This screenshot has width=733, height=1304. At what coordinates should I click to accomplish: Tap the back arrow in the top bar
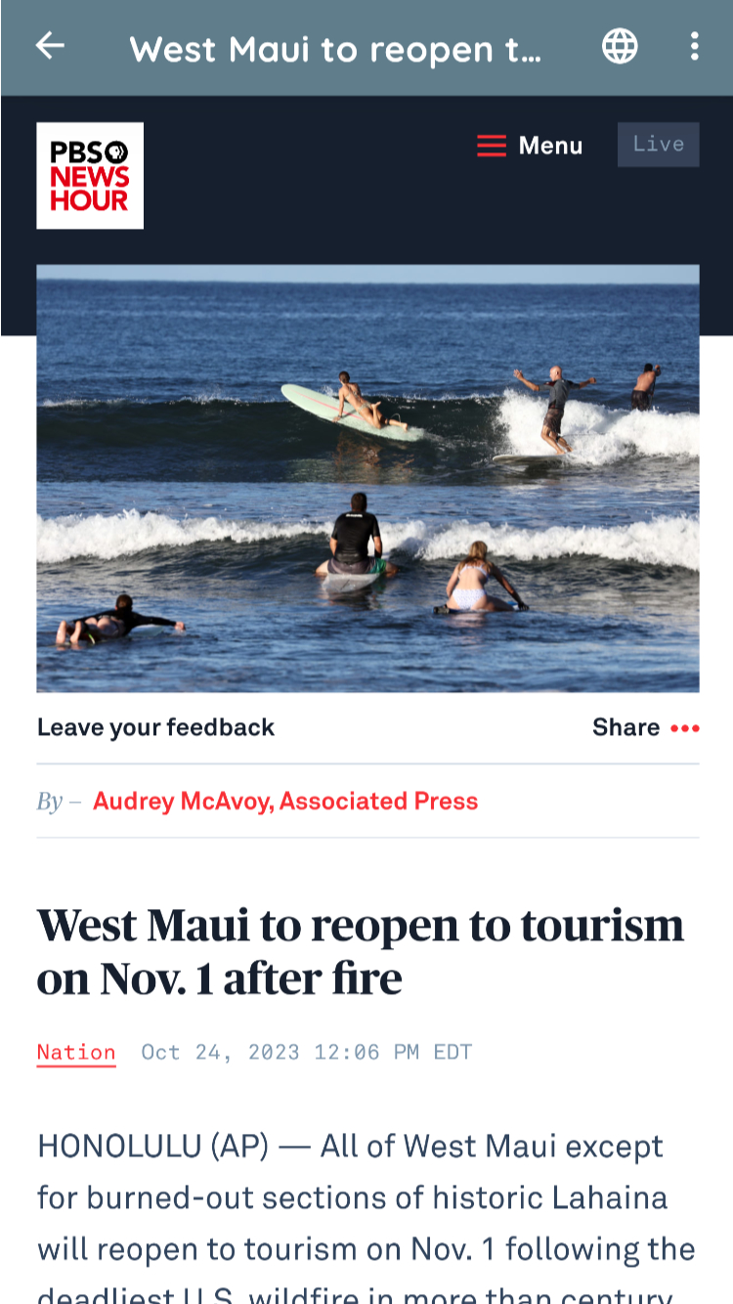[x=50, y=46]
